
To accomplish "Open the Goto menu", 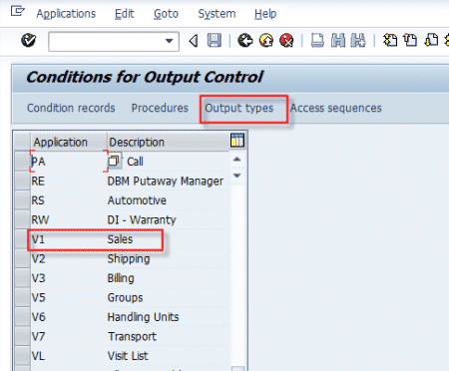I will coord(166,14).
